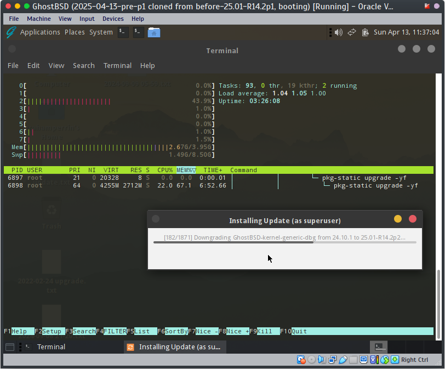Click the workspace switcher terminal thumbnail

click(x=379, y=347)
